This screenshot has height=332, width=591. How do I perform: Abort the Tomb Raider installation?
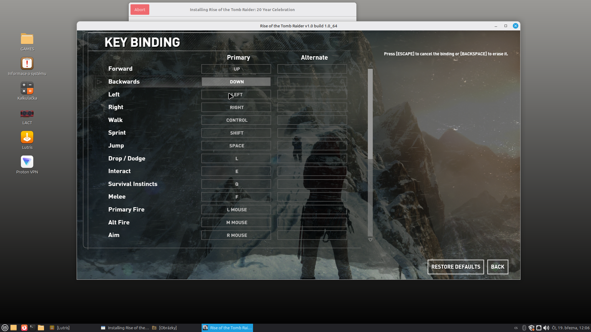tap(140, 10)
